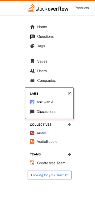
Task: Expand Collectives with the plus button
Action: 70,125
